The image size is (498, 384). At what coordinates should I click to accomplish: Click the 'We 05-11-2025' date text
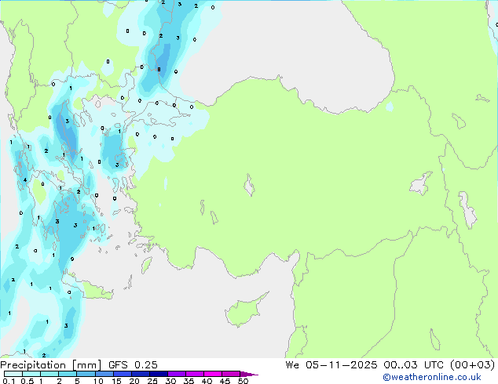click(x=331, y=365)
